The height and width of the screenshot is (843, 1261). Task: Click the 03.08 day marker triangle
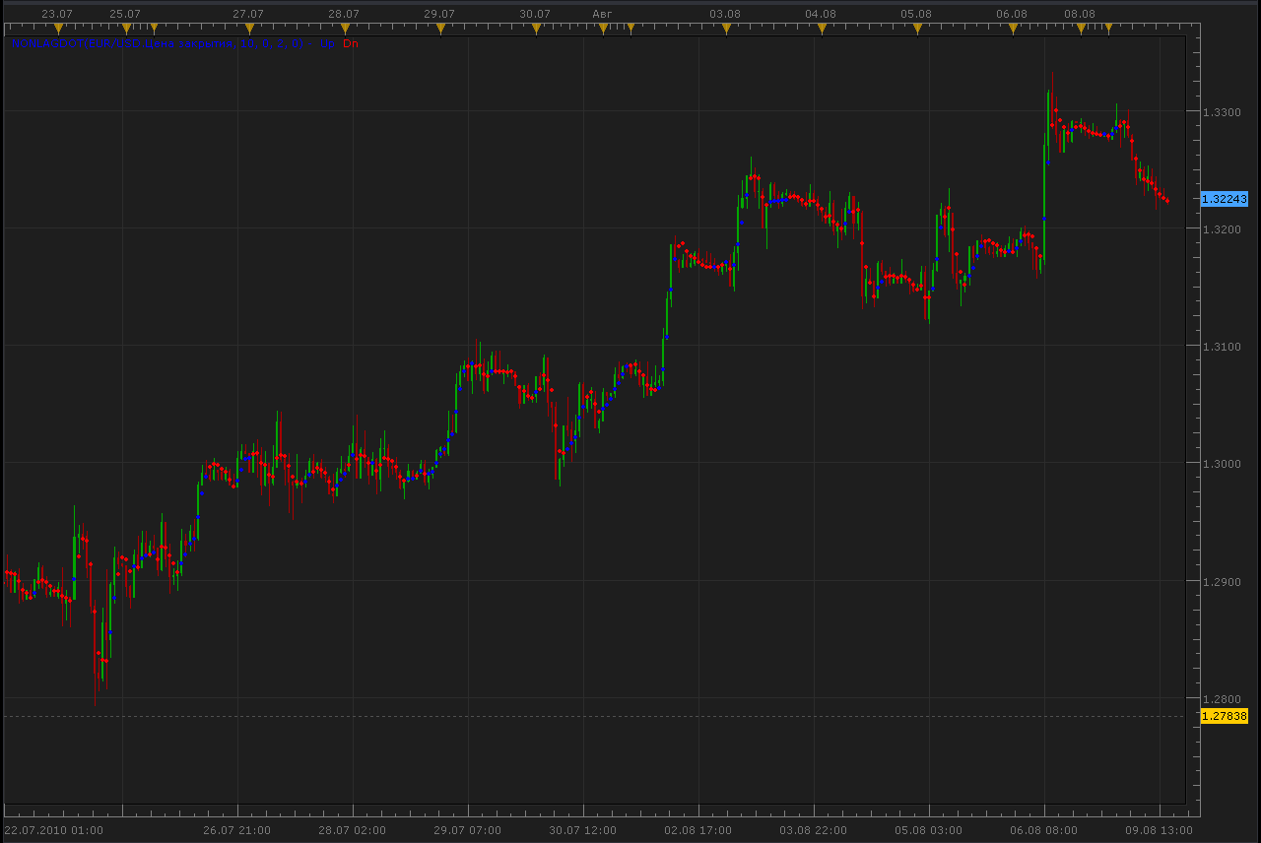pyautogui.click(x=726, y=29)
